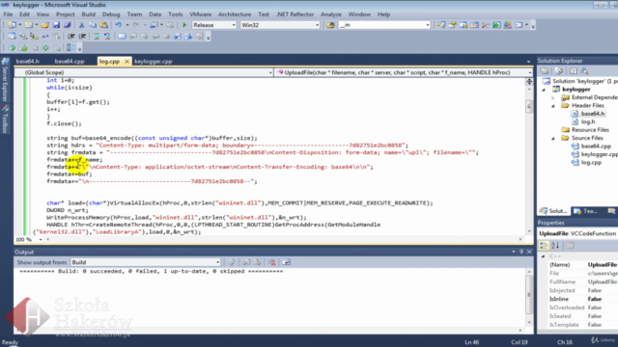This screenshot has height=347, width=618.
Task: Select base64.h in Solution Explorer
Action: click(x=593, y=114)
